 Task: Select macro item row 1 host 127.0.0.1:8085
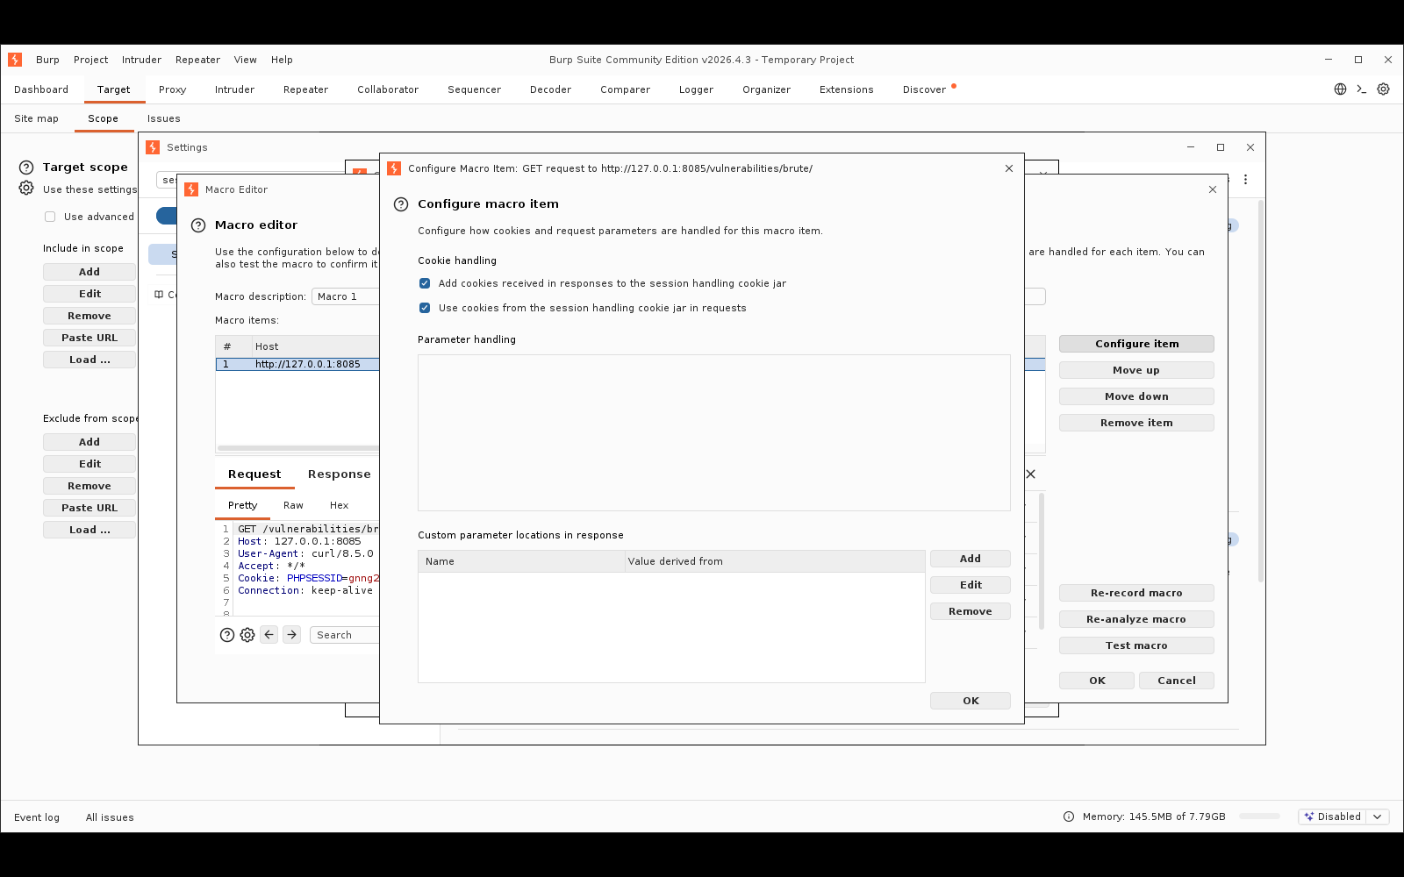tap(297, 364)
